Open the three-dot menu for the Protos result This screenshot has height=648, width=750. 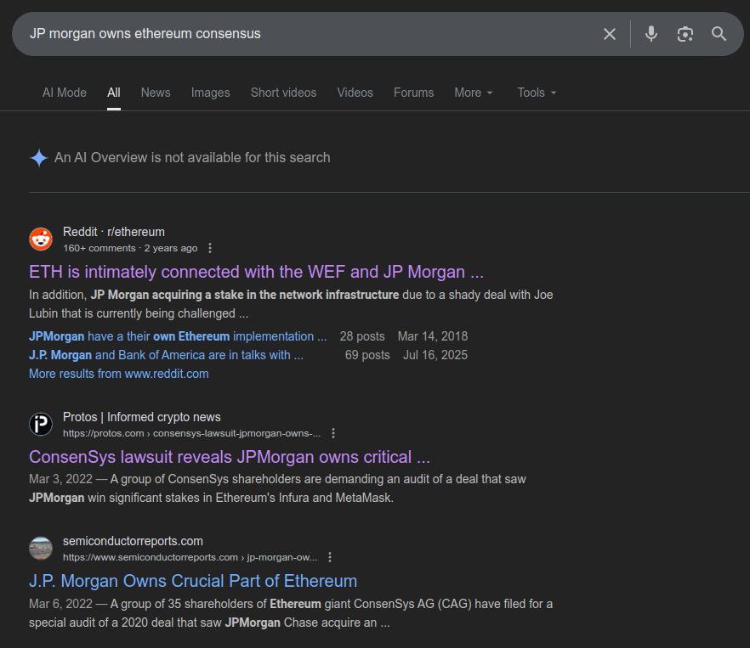(333, 433)
